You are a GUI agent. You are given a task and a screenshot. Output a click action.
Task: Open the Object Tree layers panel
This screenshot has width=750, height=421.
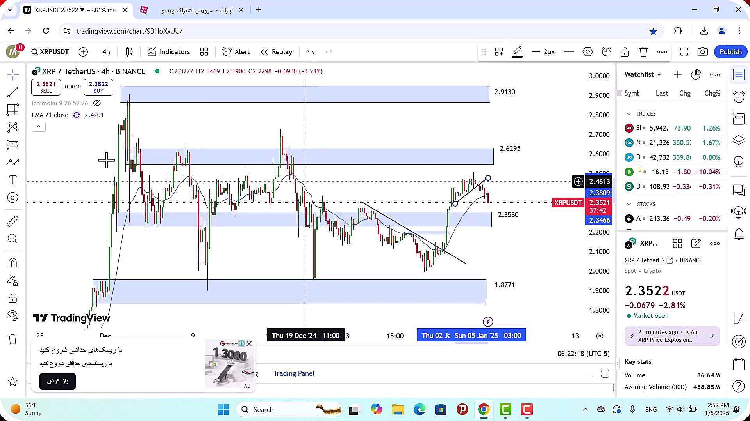tap(739, 140)
